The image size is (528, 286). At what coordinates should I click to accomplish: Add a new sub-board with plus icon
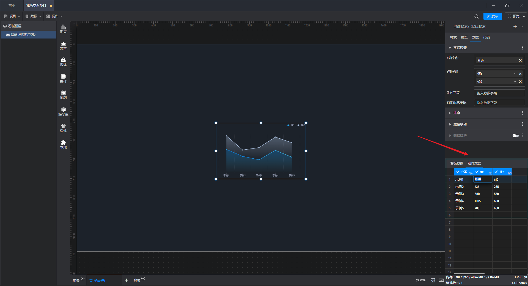pyautogui.click(x=127, y=280)
